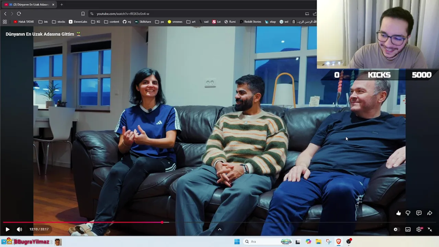The height and width of the screenshot is (247, 439).
Task: Share the video using arrow icon
Action: pos(430,213)
